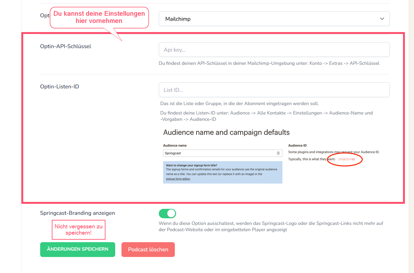This screenshot has width=414, height=273.
Task: Click the Optin-API-Schlüssel label
Action: [66, 46]
